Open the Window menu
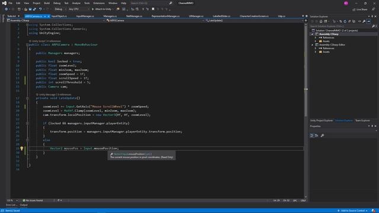This screenshot has height=213, width=379. (x=113, y=3)
